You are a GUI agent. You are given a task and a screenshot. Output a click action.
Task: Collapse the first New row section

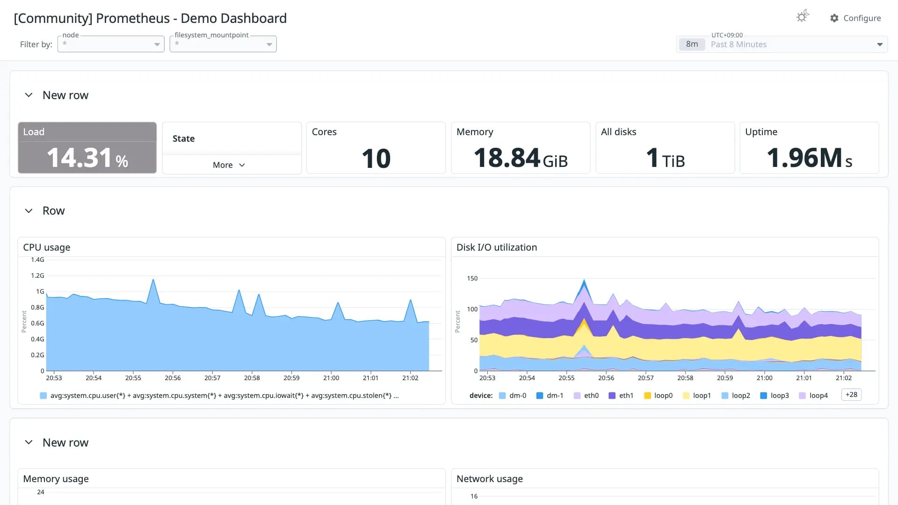click(29, 95)
